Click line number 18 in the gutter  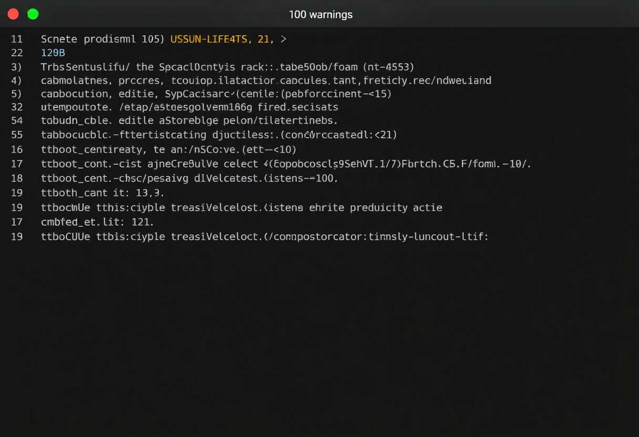coord(16,178)
